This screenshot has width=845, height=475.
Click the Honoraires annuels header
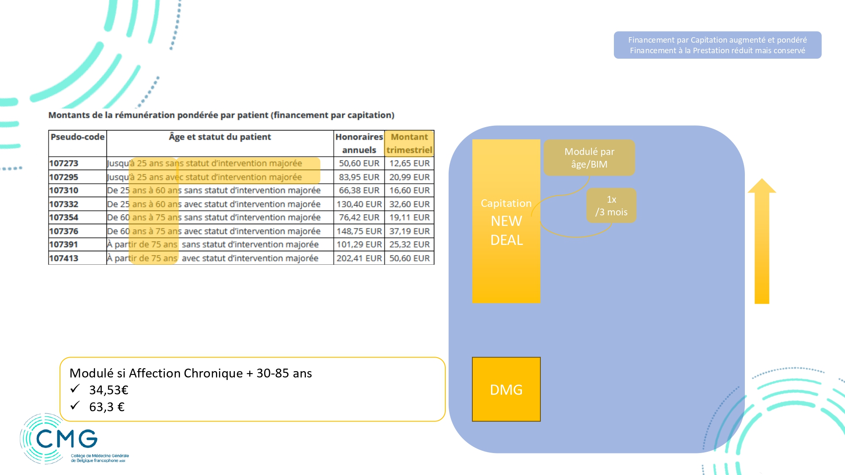359,143
